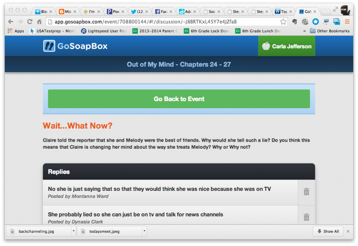
Task: Show more bookmarks with the double chevron
Action: coord(305,31)
